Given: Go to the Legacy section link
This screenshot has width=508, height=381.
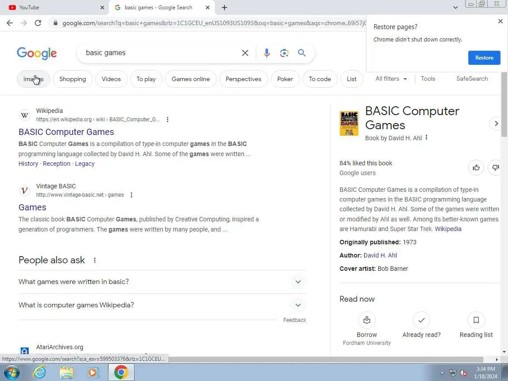Looking at the screenshot, I should (85, 164).
